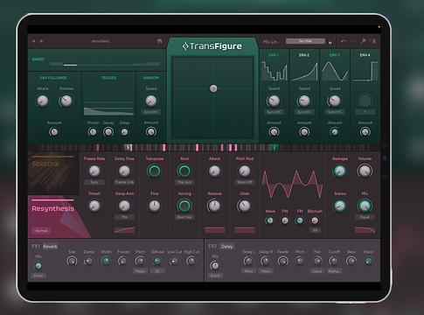Click the TransFigure logo
Viewport: 424px width, 315px height.
pyautogui.click(x=212, y=46)
